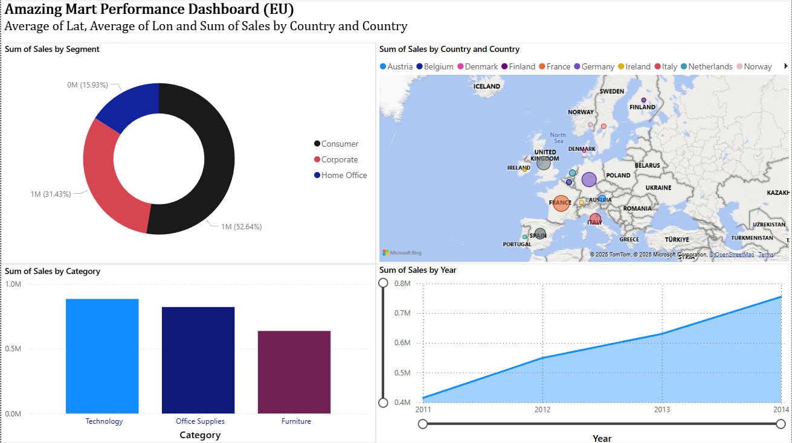The image size is (792, 443).
Task: Click Corporate in the segment legend
Action: tap(336, 159)
